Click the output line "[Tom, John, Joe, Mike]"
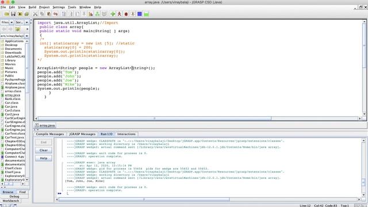The image size is (368, 207). click(x=85, y=181)
